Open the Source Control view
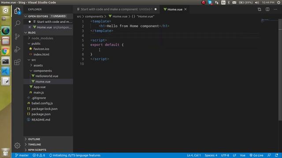The image size is (282, 158). pyautogui.click(x=17, y=36)
